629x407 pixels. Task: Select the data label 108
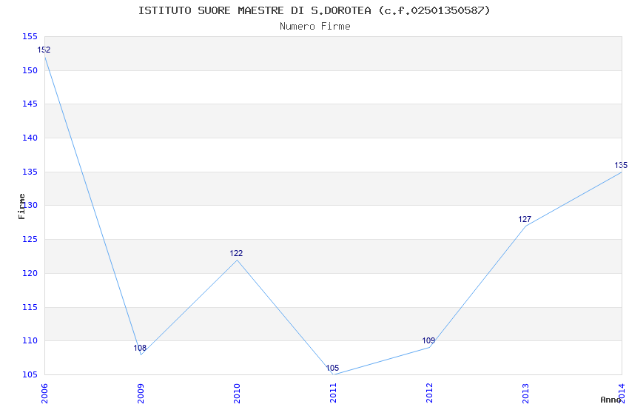(x=140, y=348)
